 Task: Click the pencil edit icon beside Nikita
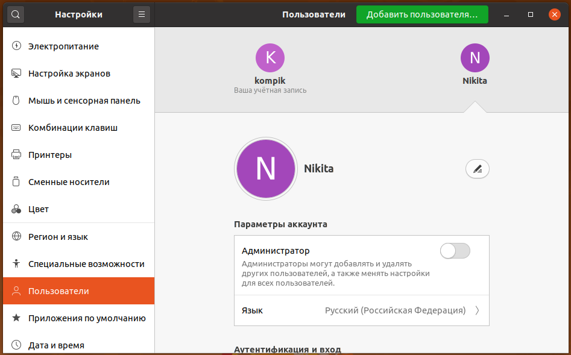[x=477, y=169]
